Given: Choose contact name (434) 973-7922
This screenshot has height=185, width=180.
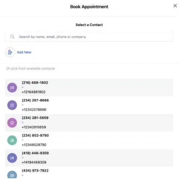Looking at the screenshot, I should [35, 171].
